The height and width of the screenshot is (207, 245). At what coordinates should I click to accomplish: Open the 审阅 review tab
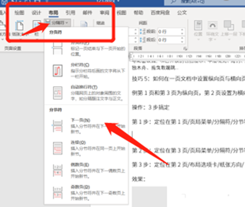click(104, 12)
